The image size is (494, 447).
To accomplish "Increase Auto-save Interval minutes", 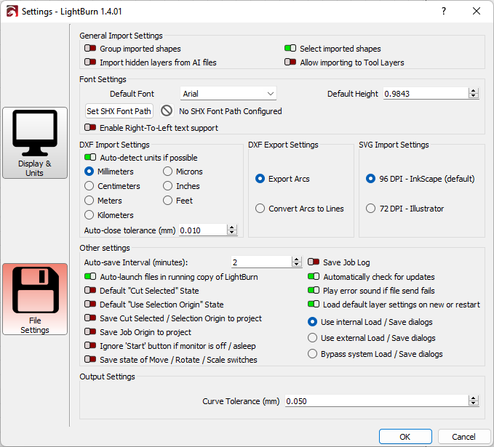I will point(296,259).
